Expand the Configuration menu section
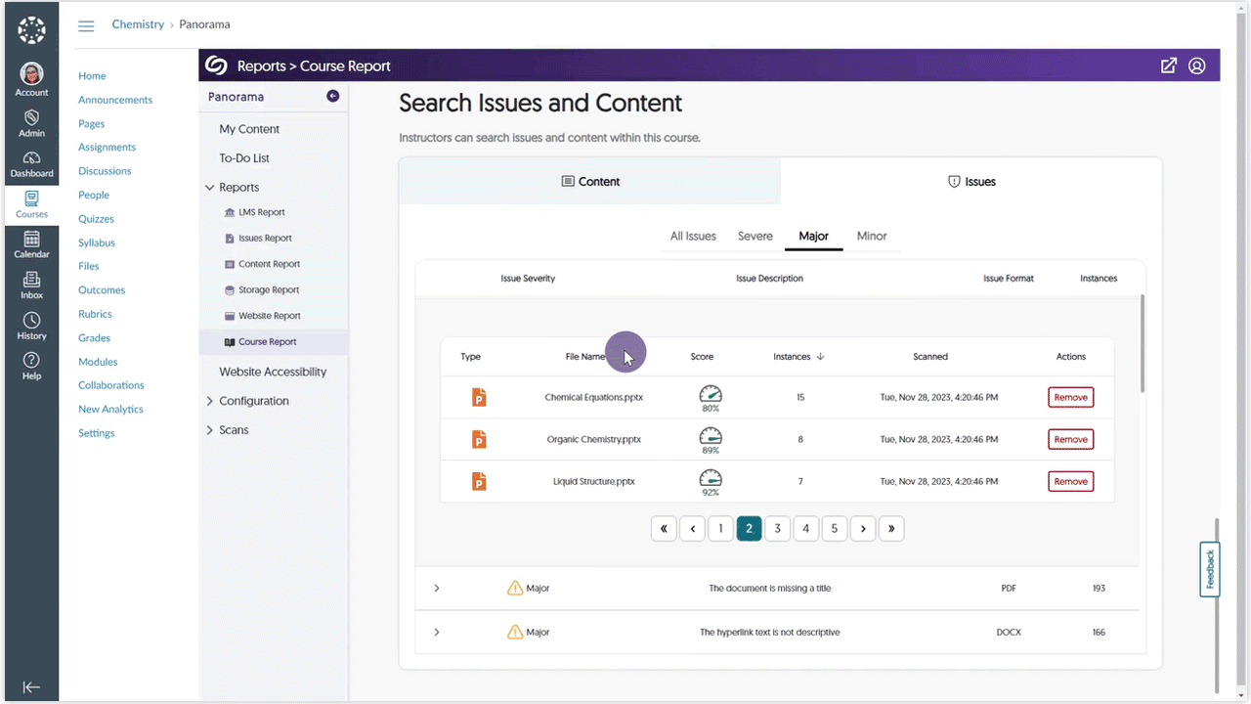1251x704 pixels. [x=209, y=401]
